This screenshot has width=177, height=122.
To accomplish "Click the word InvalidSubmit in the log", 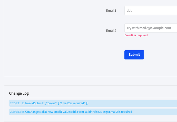I will tap(35, 103).
